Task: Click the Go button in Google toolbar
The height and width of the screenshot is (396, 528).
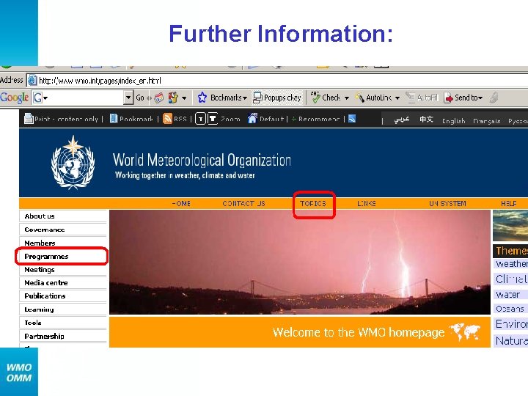Action: point(140,98)
